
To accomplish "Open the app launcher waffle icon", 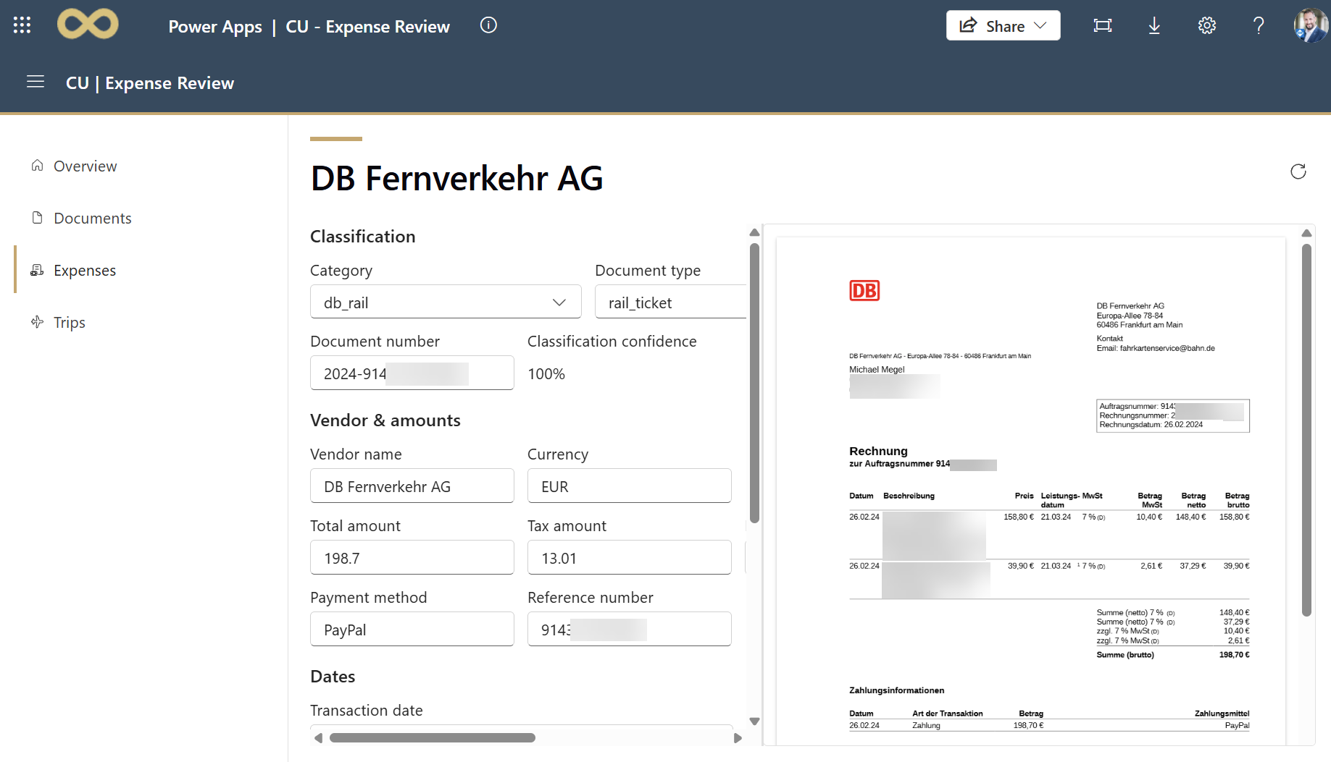I will pos(22,25).
